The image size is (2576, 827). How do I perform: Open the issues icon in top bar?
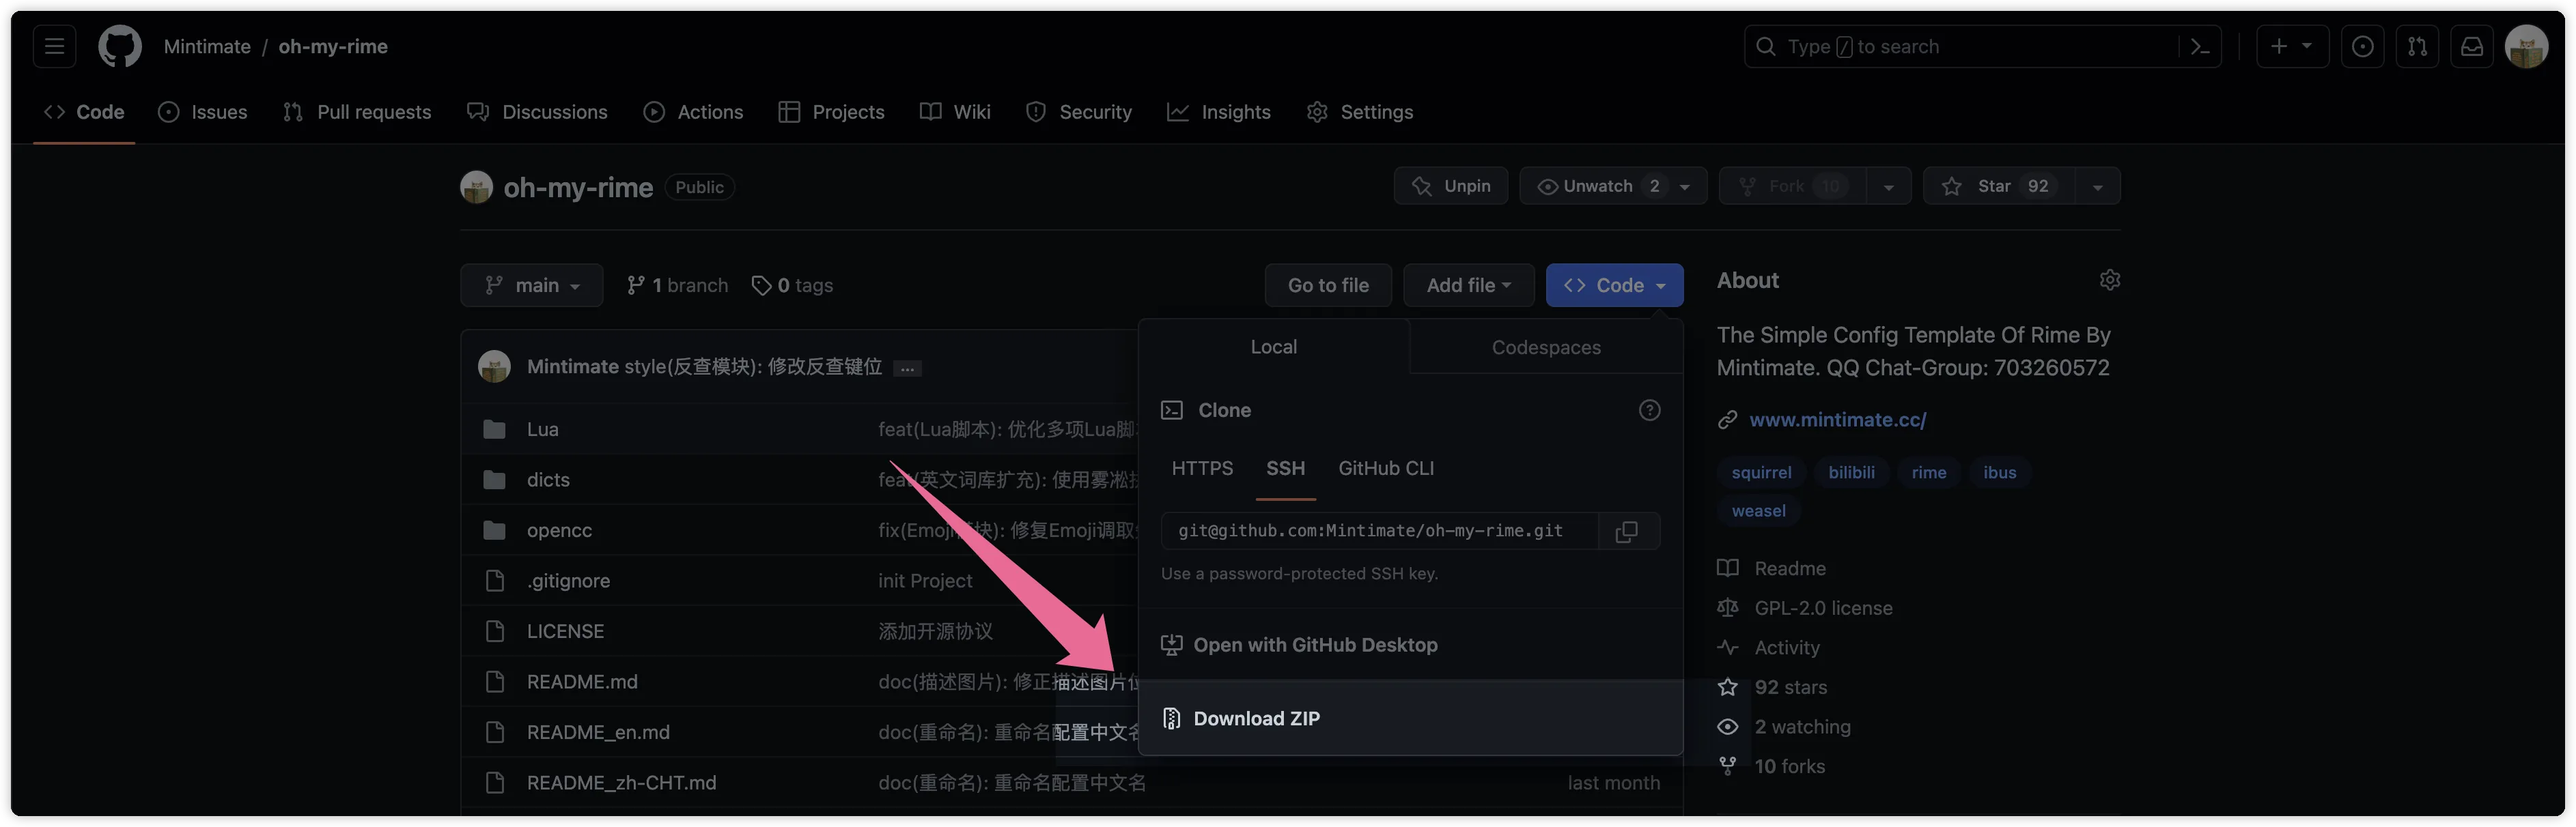pyautogui.click(x=2362, y=46)
